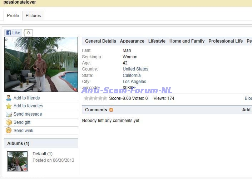This screenshot has width=252, height=180.
Task: Click the orange RSS feed icon beside Comments
Action: point(111,110)
